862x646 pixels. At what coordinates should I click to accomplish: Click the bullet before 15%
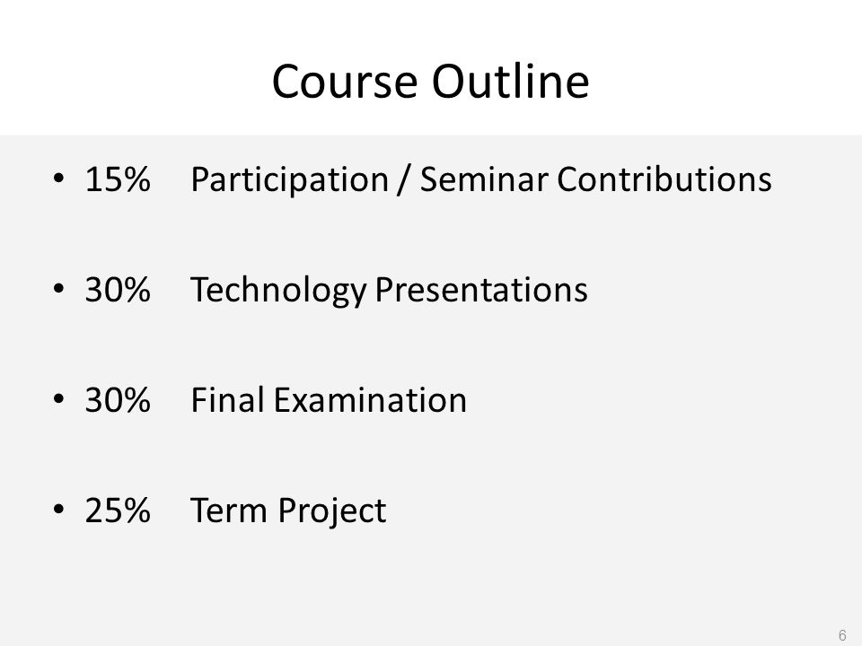pos(59,178)
